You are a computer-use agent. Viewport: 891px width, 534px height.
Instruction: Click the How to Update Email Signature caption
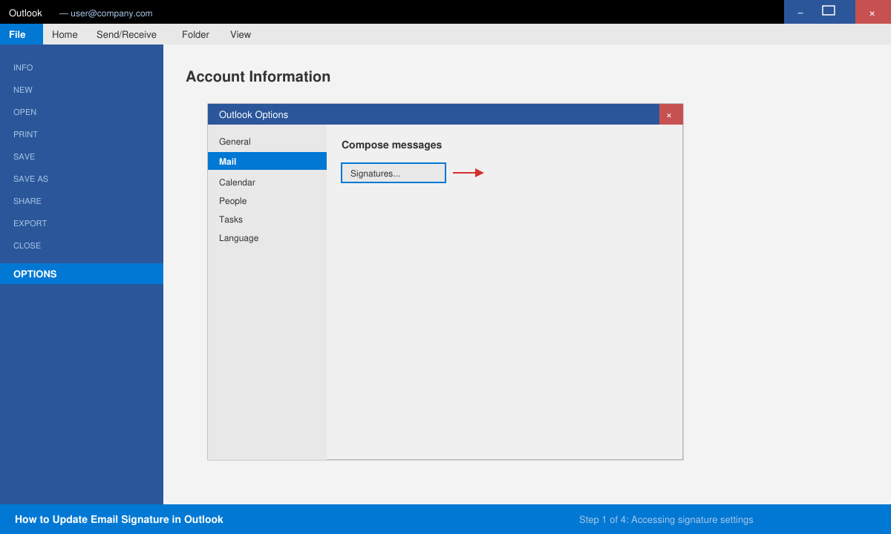(x=119, y=519)
